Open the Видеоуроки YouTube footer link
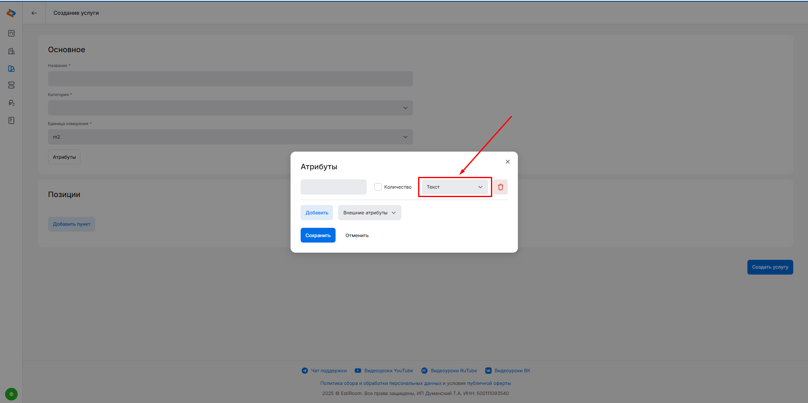The image size is (808, 403). pos(384,371)
